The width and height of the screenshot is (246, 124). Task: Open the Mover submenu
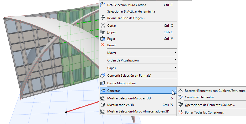point(138,53)
